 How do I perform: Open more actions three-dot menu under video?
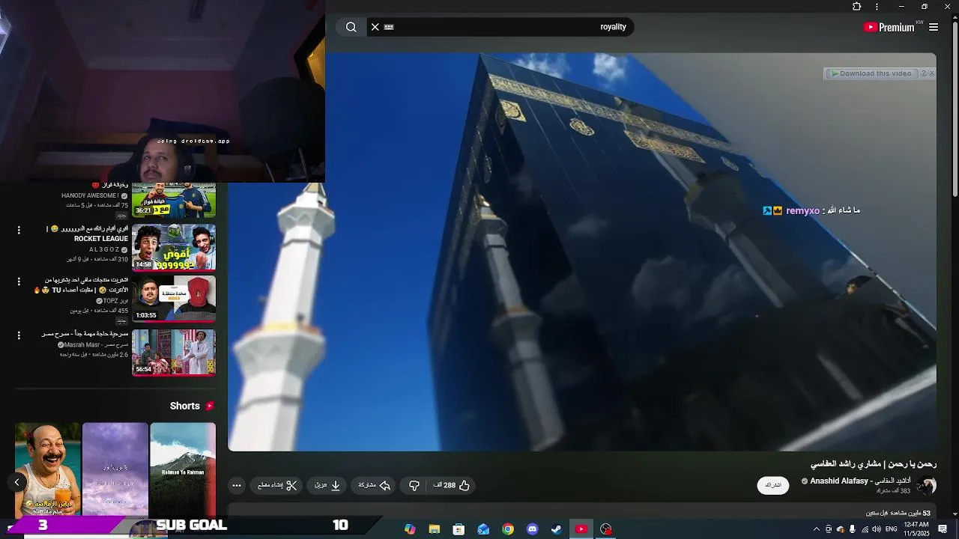(237, 485)
